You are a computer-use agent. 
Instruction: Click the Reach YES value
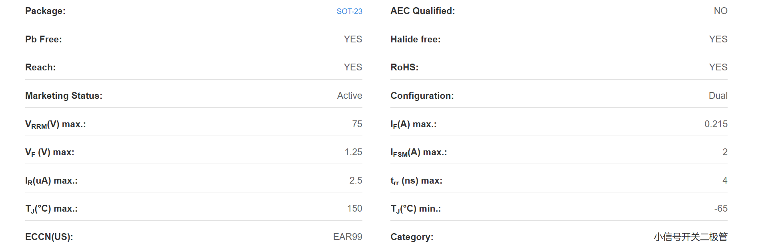pyautogui.click(x=353, y=67)
